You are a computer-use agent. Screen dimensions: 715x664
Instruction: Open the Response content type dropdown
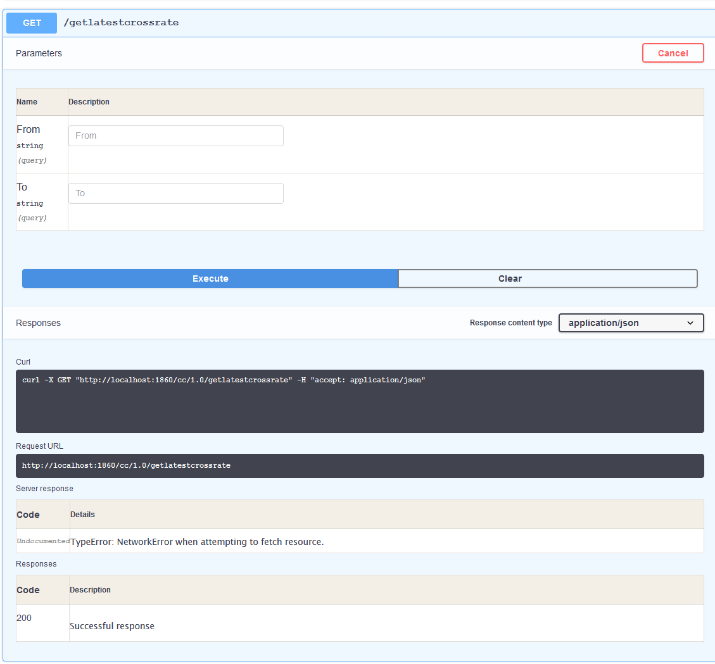[x=630, y=323]
